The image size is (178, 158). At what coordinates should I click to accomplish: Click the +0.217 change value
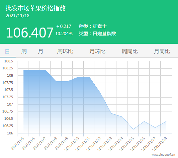point(64,26)
